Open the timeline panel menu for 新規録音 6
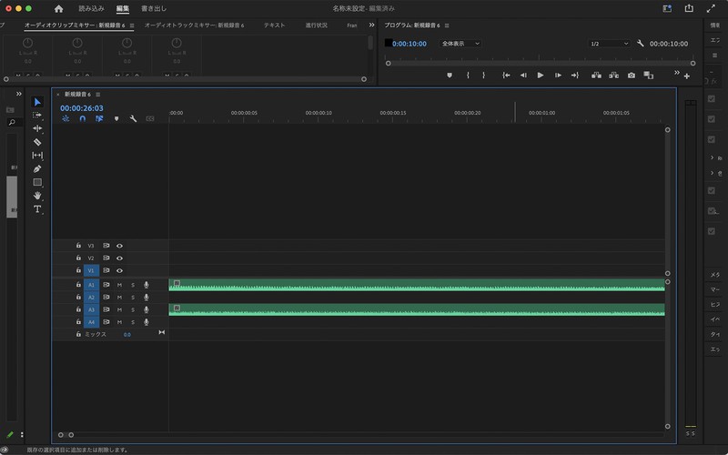728x455 pixels. click(98, 95)
